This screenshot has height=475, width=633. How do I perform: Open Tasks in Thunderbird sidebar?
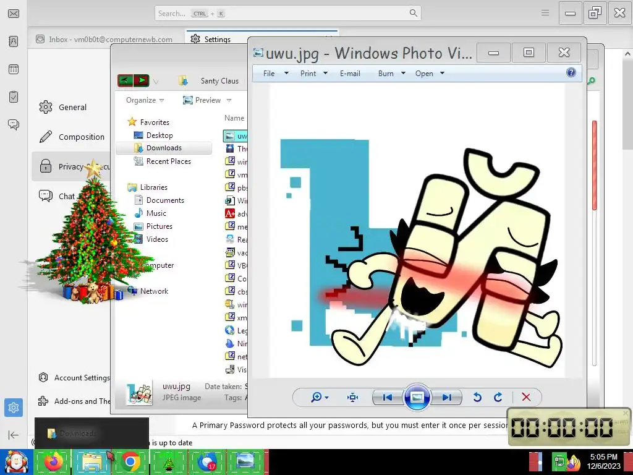pos(14,97)
